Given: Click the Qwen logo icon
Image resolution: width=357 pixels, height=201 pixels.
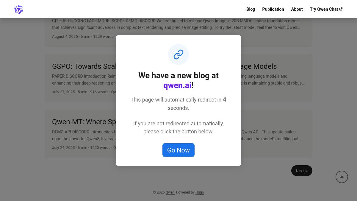Looking at the screenshot, I should point(18,9).
